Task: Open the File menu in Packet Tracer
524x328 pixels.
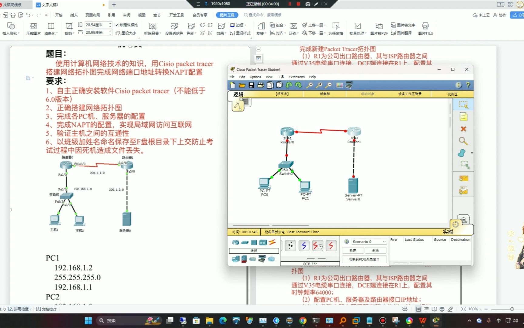Action: click(232, 77)
